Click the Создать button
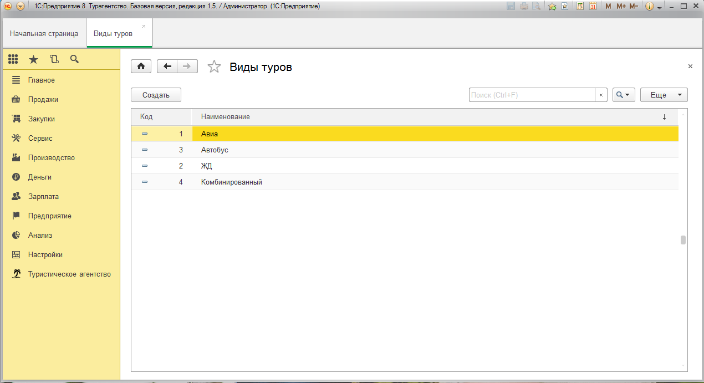 [x=156, y=95]
